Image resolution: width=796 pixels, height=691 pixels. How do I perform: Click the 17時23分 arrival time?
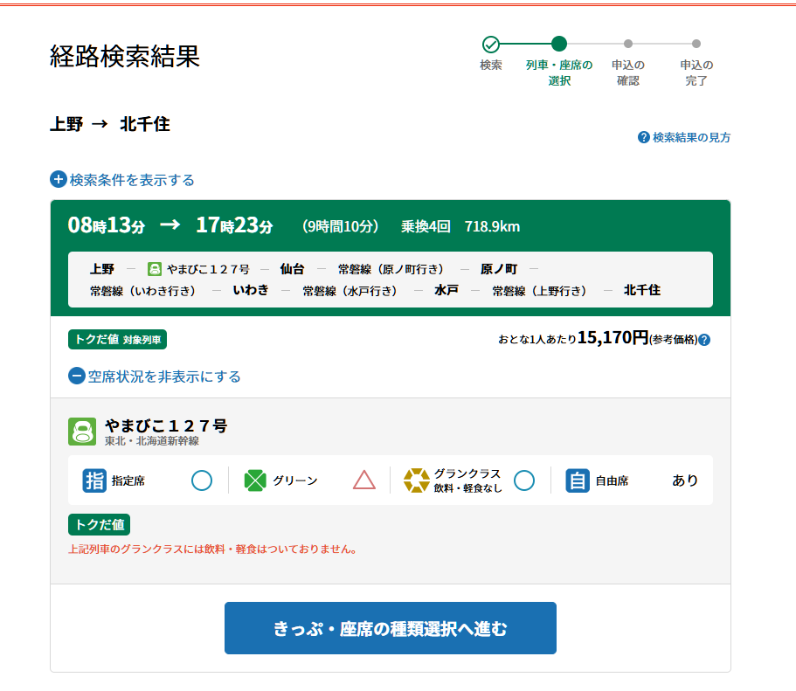pos(234,225)
